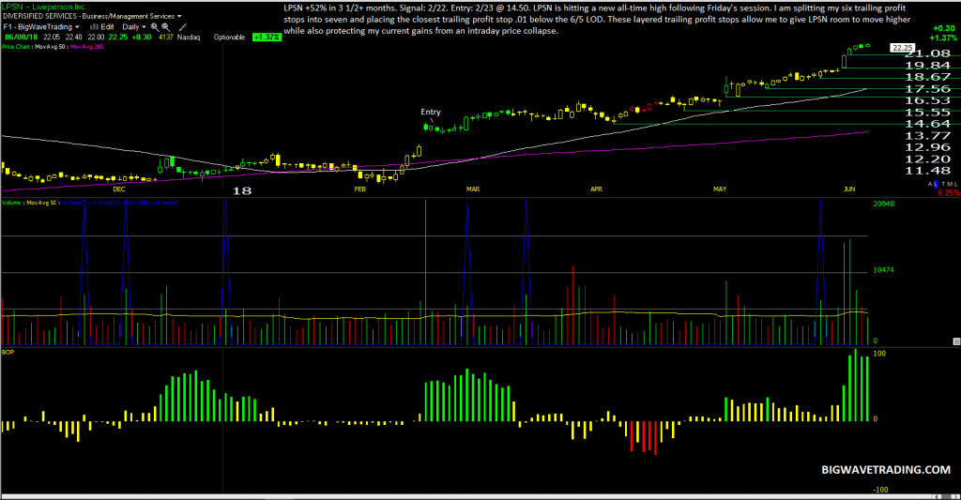Click the LPSN - Liveperson Inc symbol title
Viewport: 961px width, 500px height.
(x=43, y=7)
